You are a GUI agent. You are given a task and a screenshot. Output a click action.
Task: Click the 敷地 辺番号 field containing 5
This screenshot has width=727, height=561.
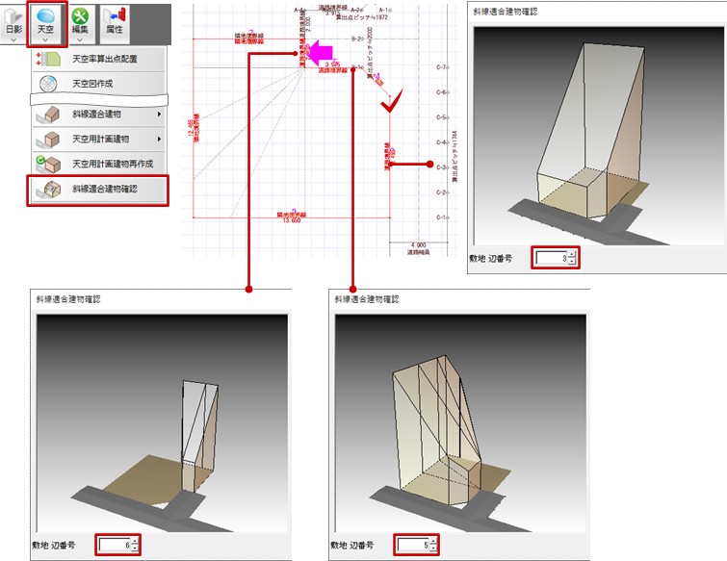click(412, 545)
